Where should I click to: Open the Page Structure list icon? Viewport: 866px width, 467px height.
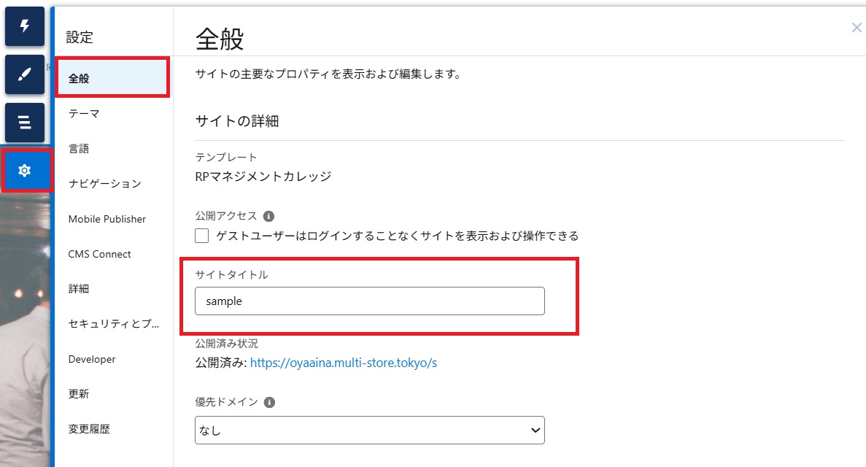pos(25,123)
